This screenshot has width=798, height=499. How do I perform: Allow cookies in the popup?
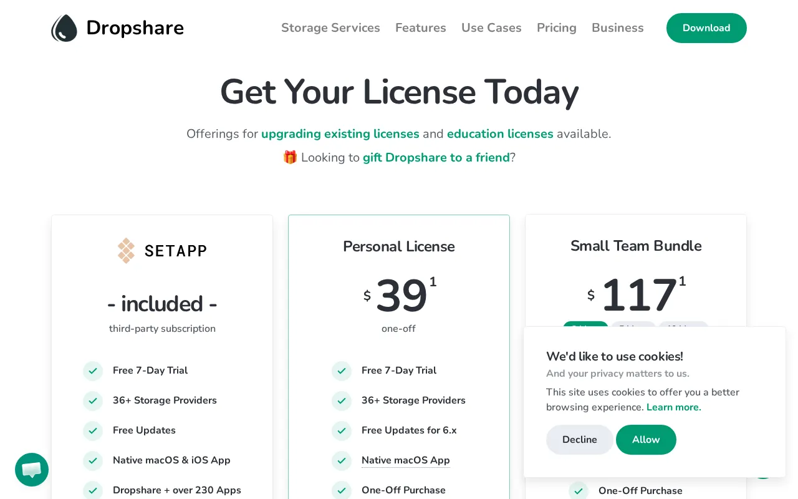tap(646, 440)
